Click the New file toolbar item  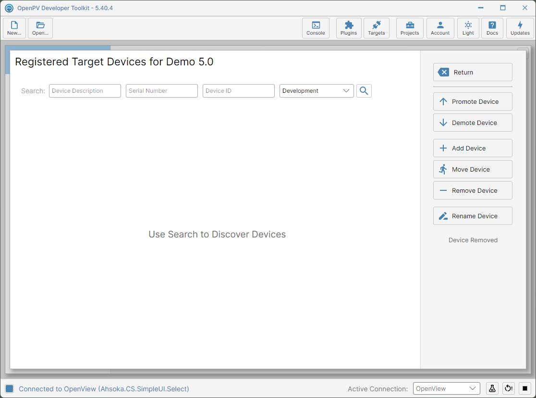[x=14, y=28]
